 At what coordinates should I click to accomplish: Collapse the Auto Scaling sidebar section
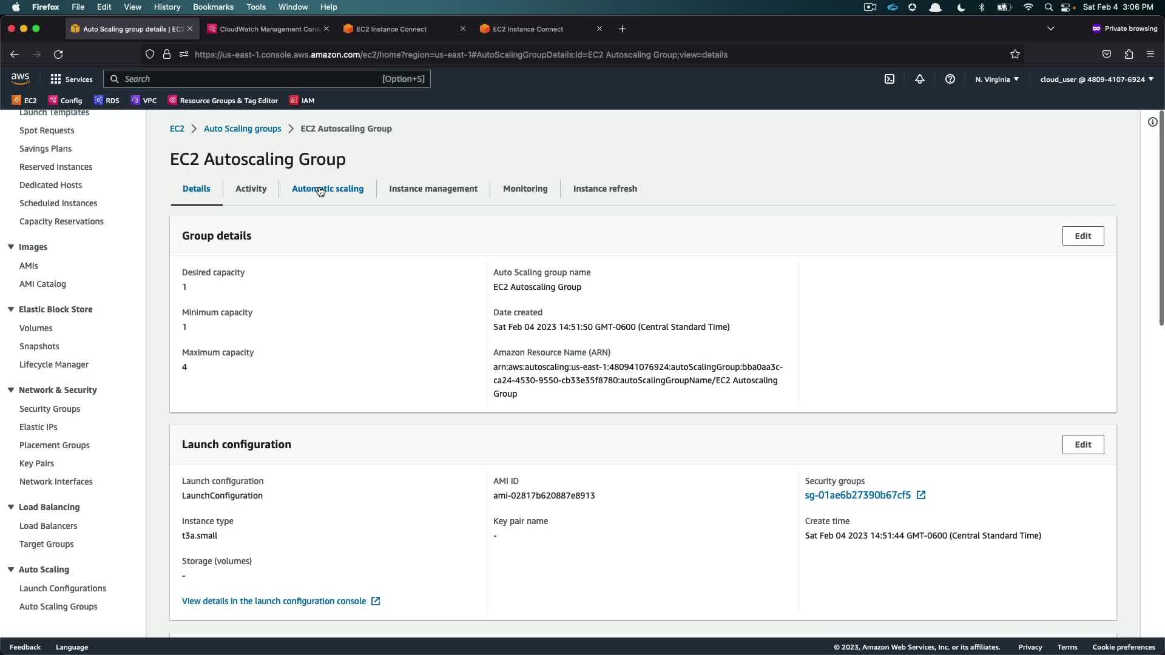point(11,569)
